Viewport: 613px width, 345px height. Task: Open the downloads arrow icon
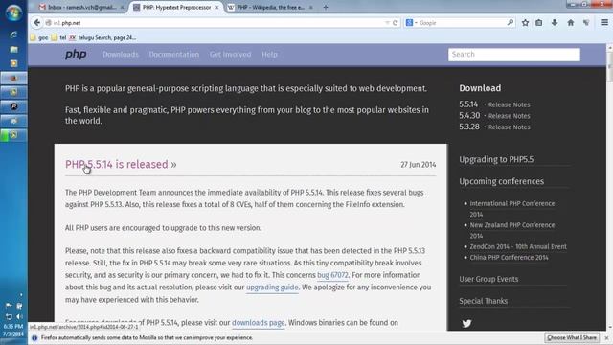tap(555, 23)
